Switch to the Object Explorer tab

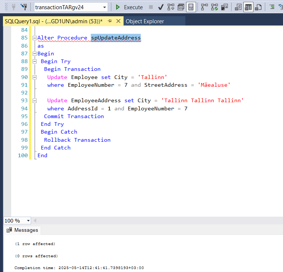pos(145,21)
